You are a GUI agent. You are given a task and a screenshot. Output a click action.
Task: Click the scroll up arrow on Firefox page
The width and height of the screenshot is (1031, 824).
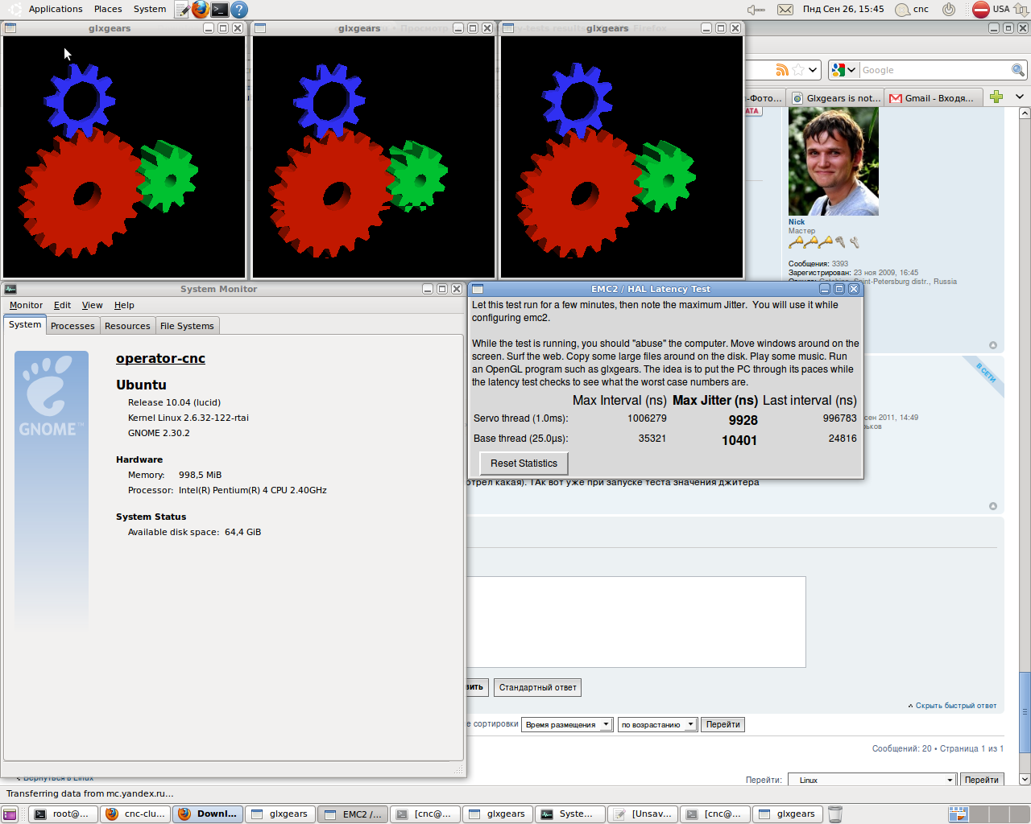(1025, 113)
